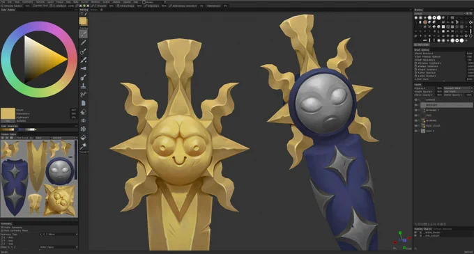
Task: Pick a color from the Color Swatches strip
Action: pos(19,129)
